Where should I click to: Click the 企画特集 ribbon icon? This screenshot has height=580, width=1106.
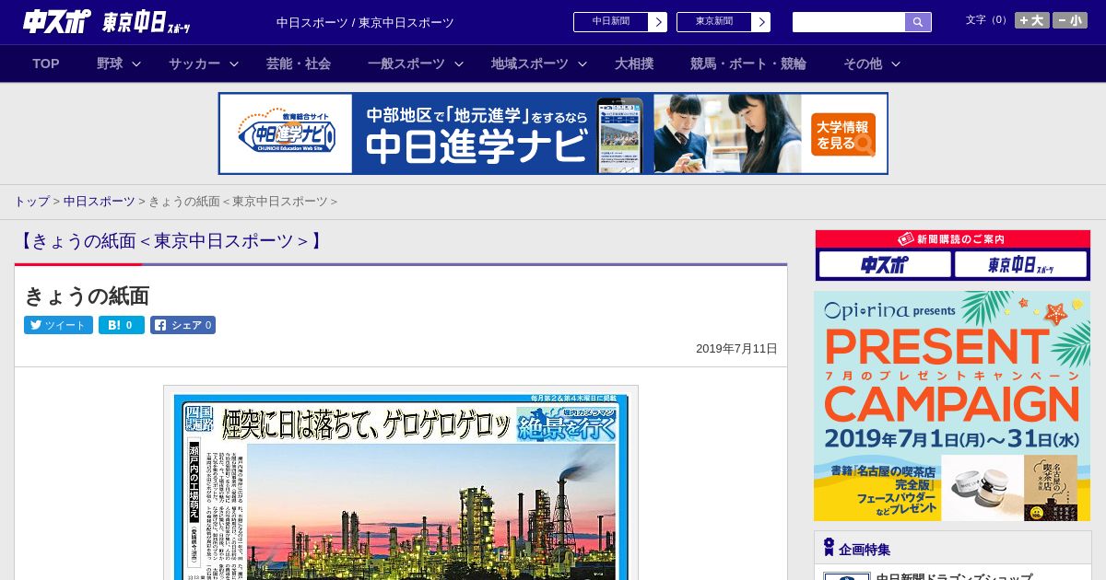coord(829,548)
